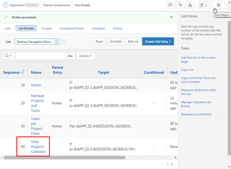Viewport: 231px width, 169px height.
Task: Click the Edit Page 1 pencil button
Action: point(204,5)
